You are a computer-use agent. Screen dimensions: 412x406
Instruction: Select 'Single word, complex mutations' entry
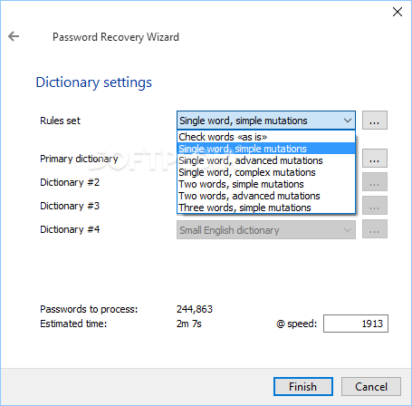click(266, 172)
